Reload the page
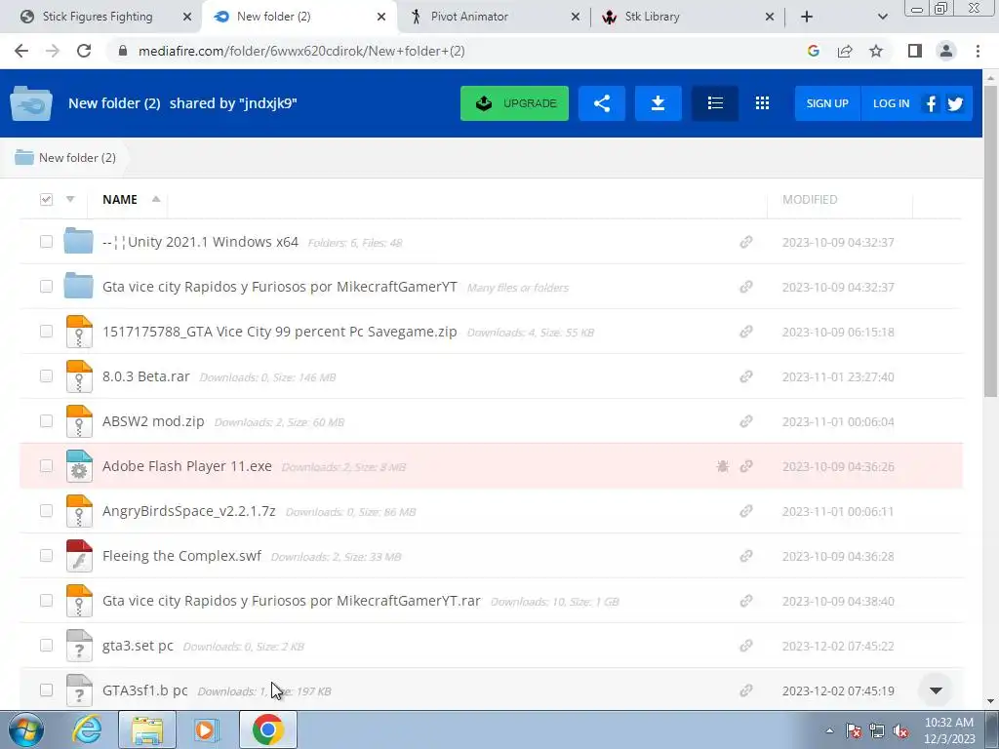The height and width of the screenshot is (749, 999). point(84,51)
